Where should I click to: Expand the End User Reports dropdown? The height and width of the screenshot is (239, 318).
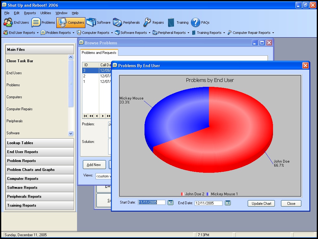point(38,33)
